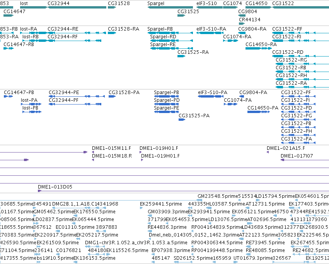
Task: Select protein CG32944-PF label
Action: point(63,100)
